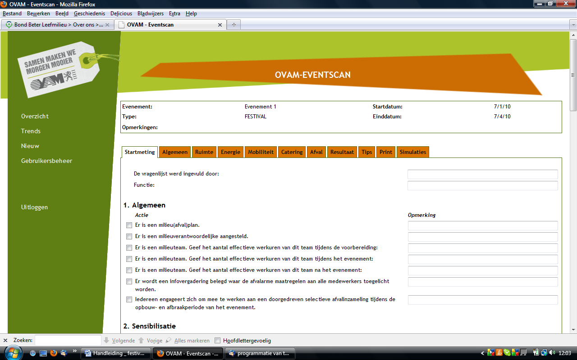Click Nieuw sidebar link
Image resolution: width=577 pixels, height=360 pixels.
(x=30, y=146)
